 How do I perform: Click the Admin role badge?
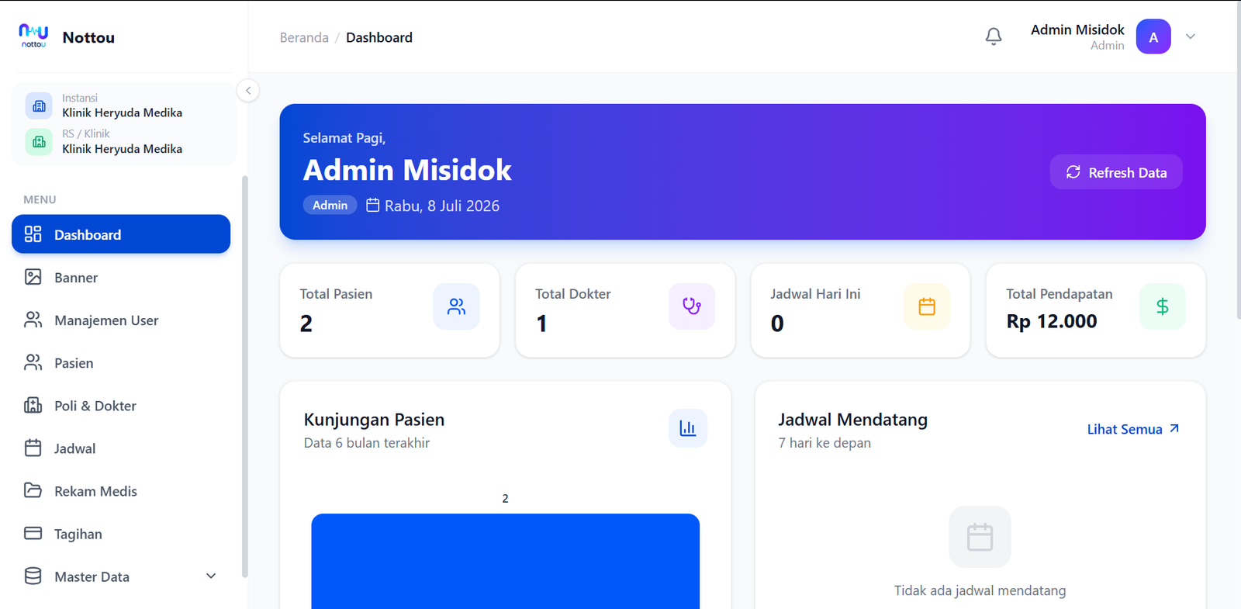click(x=330, y=205)
